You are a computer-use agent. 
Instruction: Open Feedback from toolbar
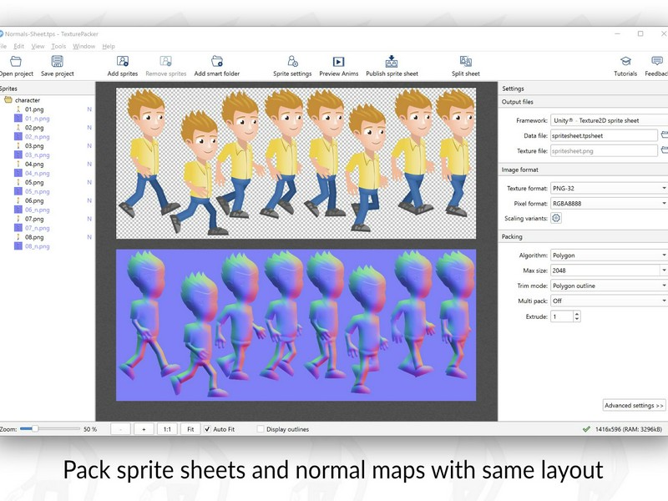pyautogui.click(x=657, y=61)
